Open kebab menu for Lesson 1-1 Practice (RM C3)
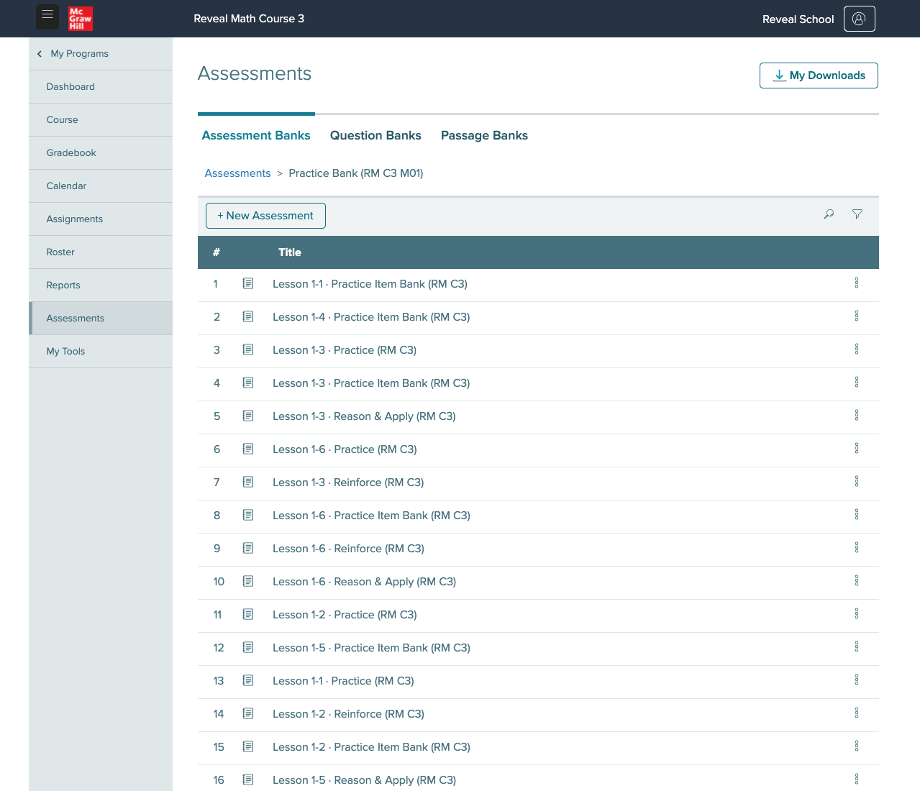920x791 pixels. [x=857, y=680]
